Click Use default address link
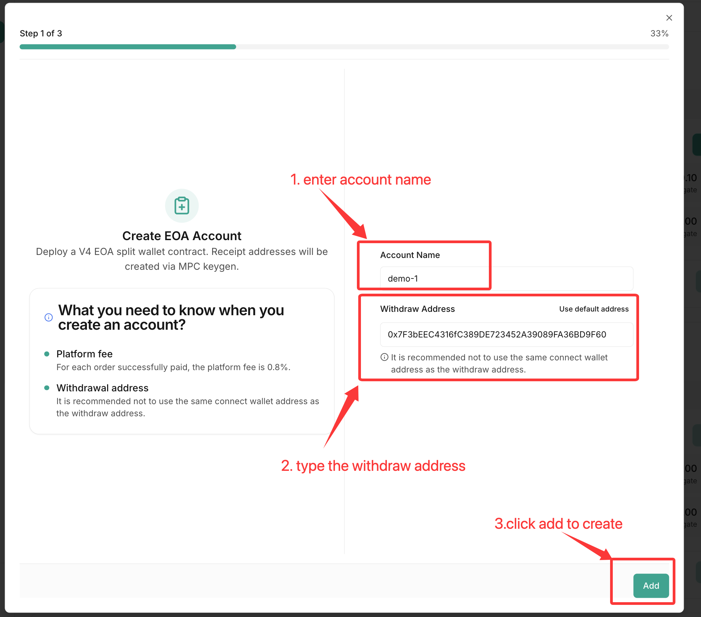The width and height of the screenshot is (701, 617). point(594,309)
